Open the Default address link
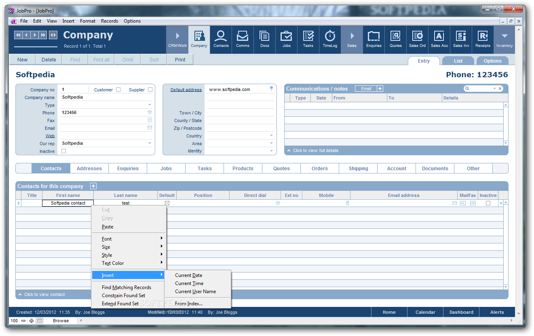The image size is (534, 336). pos(186,90)
